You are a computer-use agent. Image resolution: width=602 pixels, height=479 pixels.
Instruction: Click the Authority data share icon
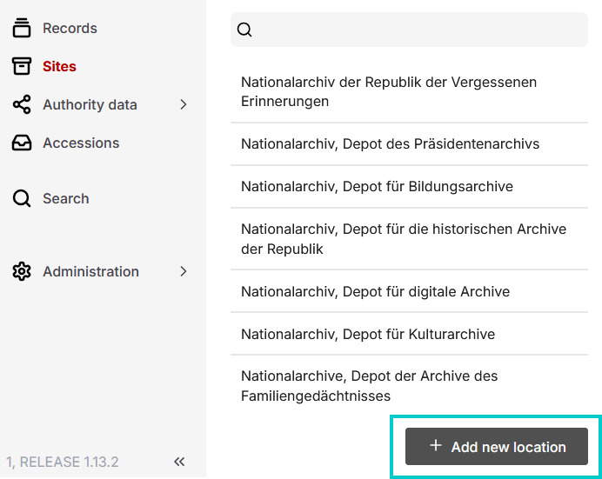point(22,104)
